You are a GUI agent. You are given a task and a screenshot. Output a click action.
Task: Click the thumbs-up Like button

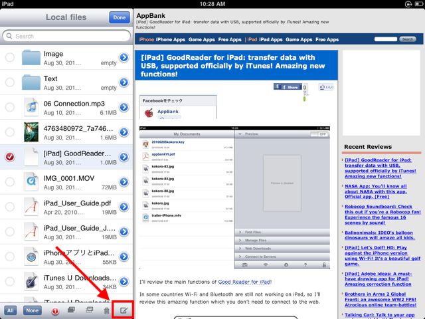coord(326,87)
